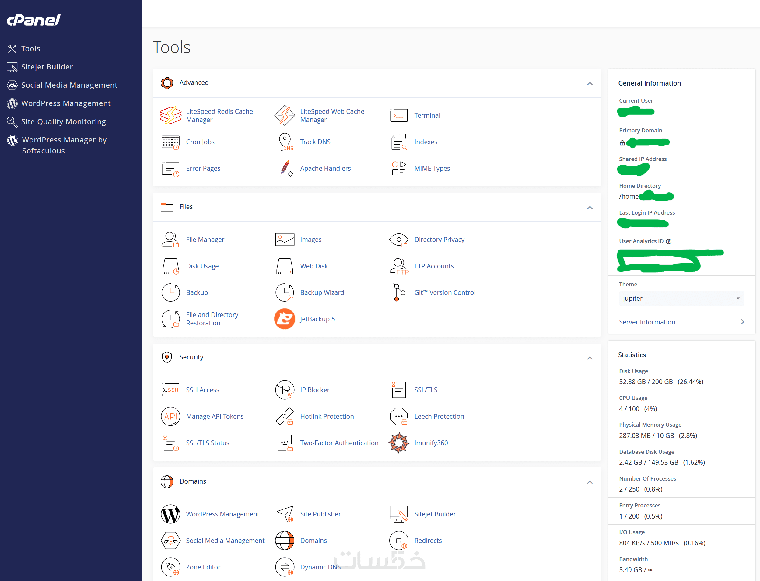Click the IP Blocker icon
Image resolution: width=760 pixels, height=581 pixels.
point(285,390)
